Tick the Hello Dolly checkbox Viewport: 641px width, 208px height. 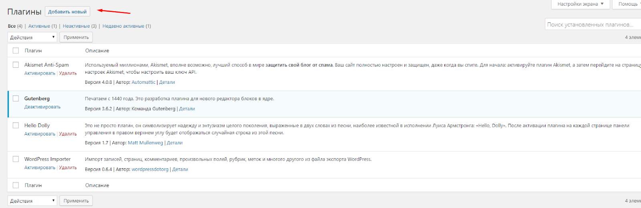[16, 125]
